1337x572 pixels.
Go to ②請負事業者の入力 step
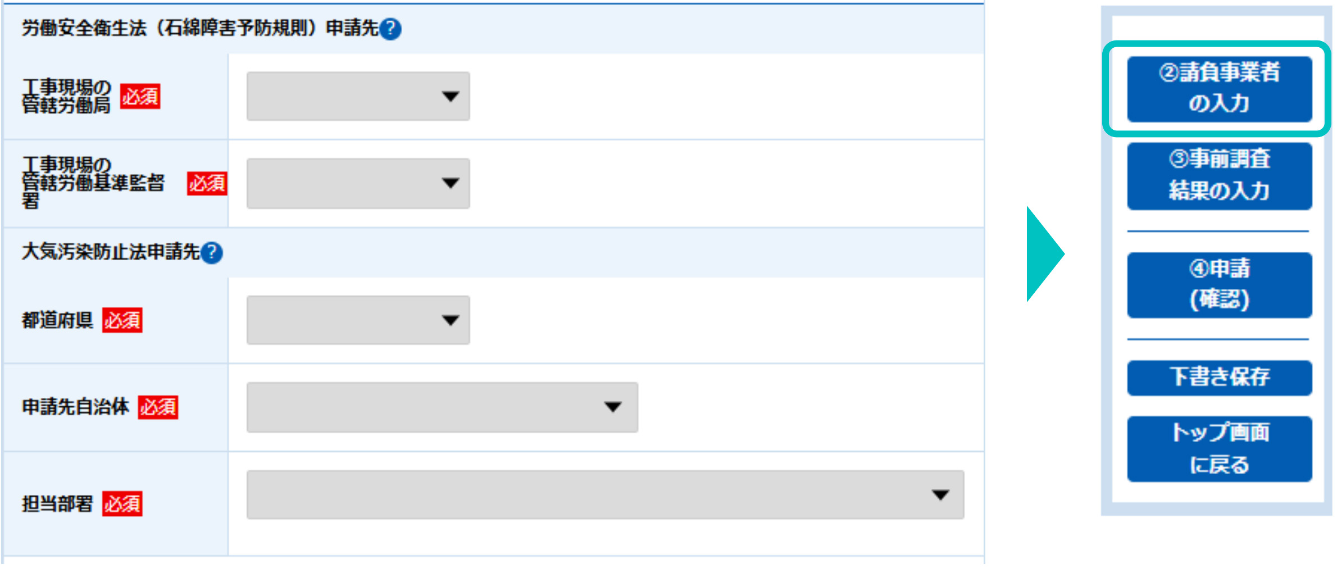1219,89
